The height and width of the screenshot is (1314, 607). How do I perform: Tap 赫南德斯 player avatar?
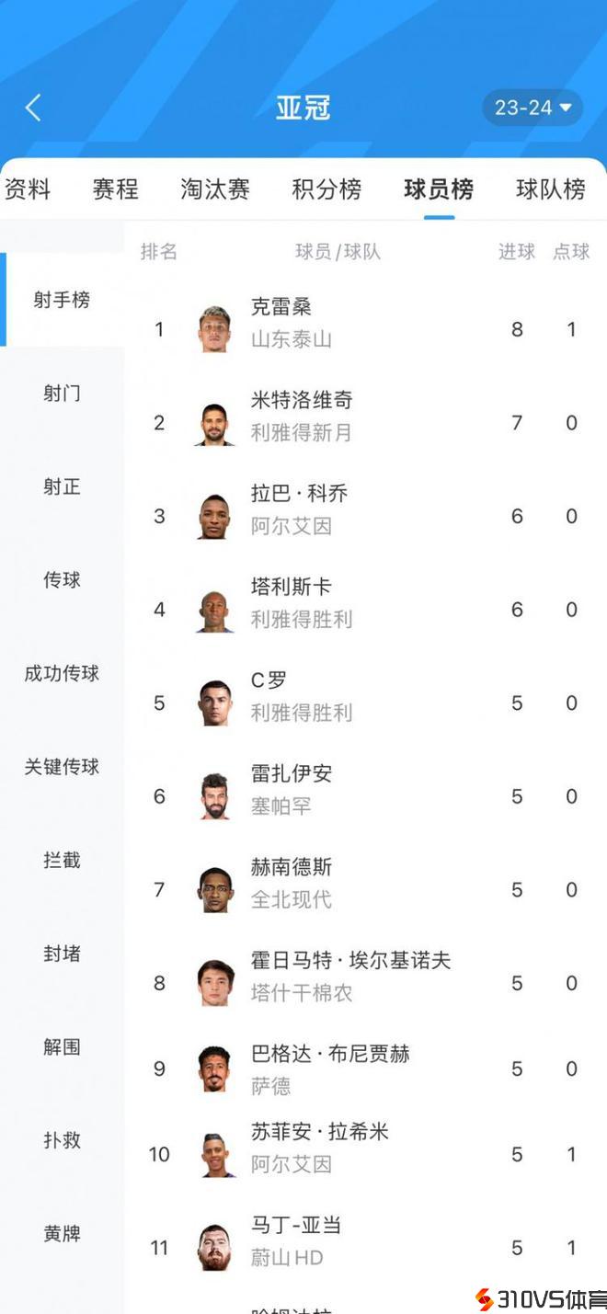pyautogui.click(x=215, y=890)
